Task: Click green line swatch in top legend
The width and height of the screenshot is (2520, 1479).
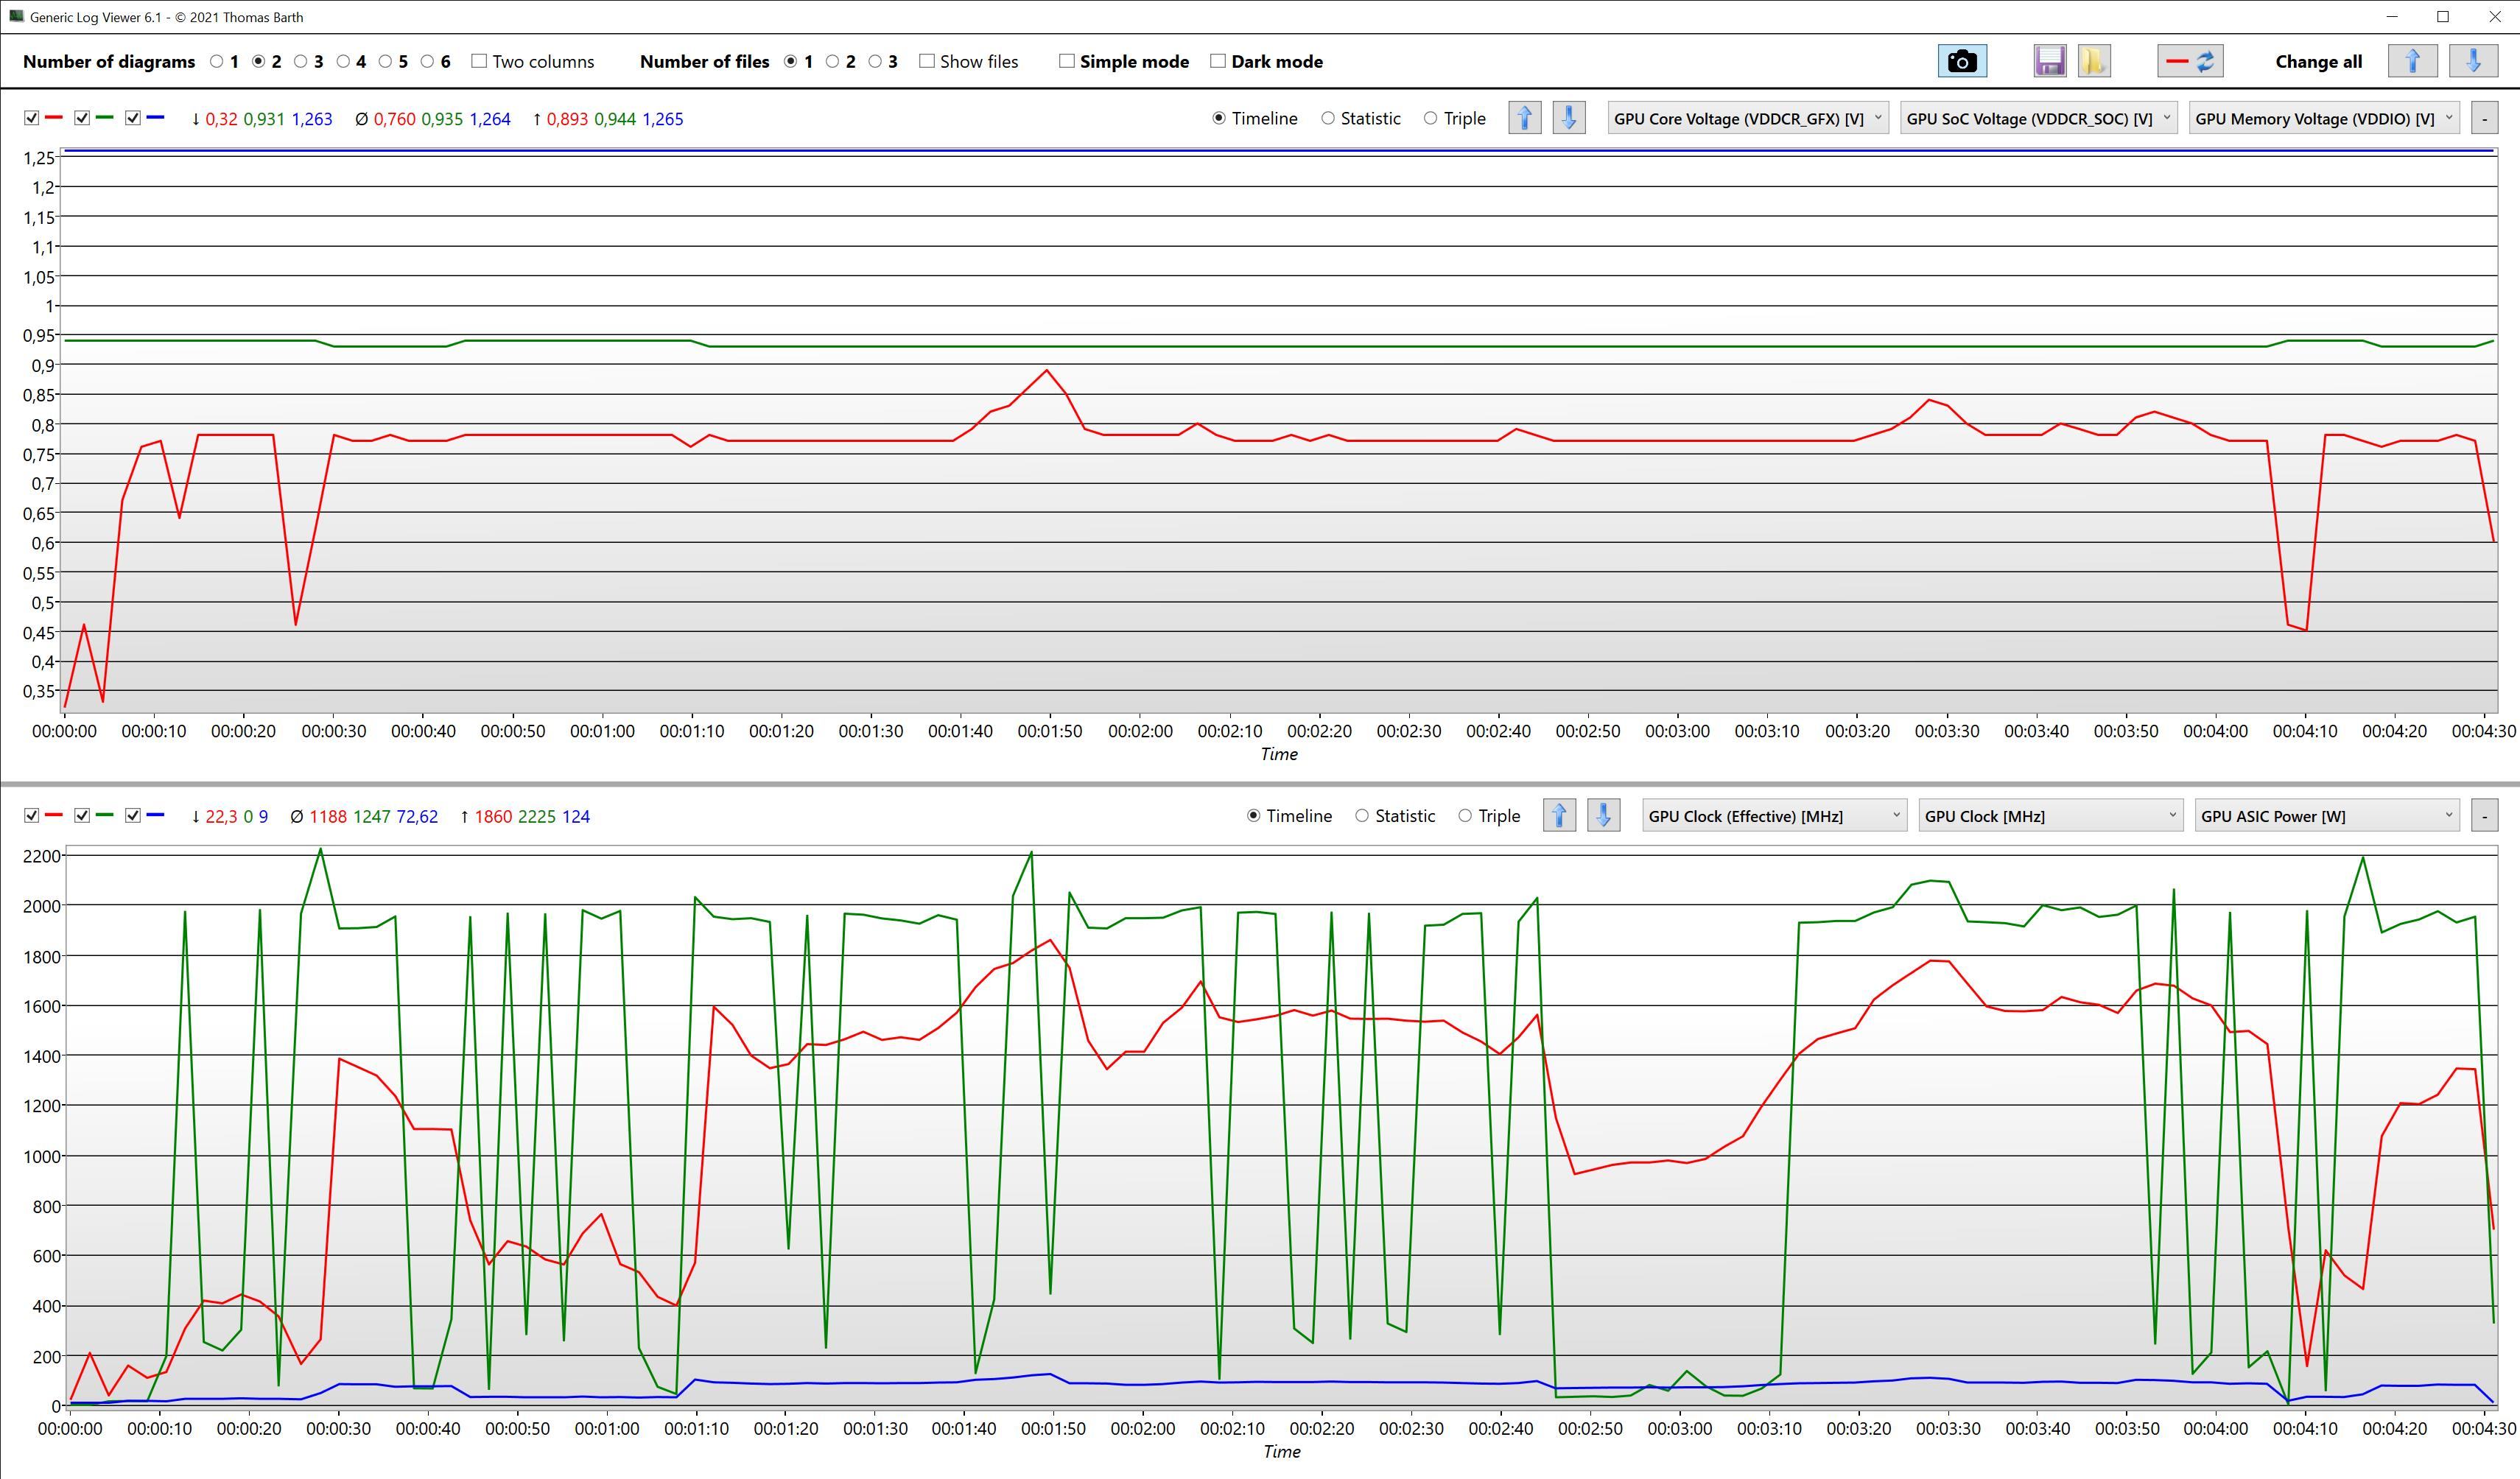Action: (x=104, y=118)
